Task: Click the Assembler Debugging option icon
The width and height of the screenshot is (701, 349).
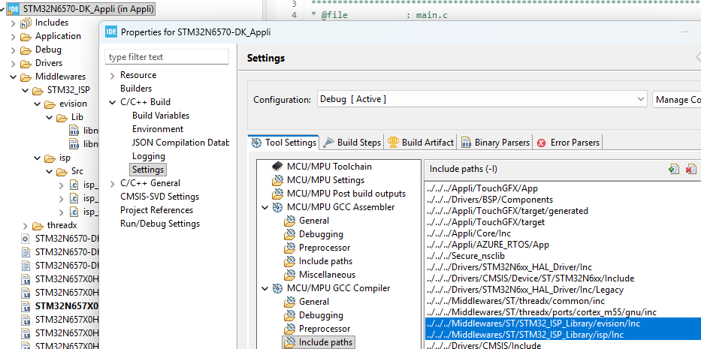Action: point(291,234)
